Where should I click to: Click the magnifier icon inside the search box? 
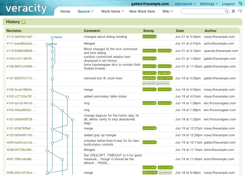click(x=227, y=11)
